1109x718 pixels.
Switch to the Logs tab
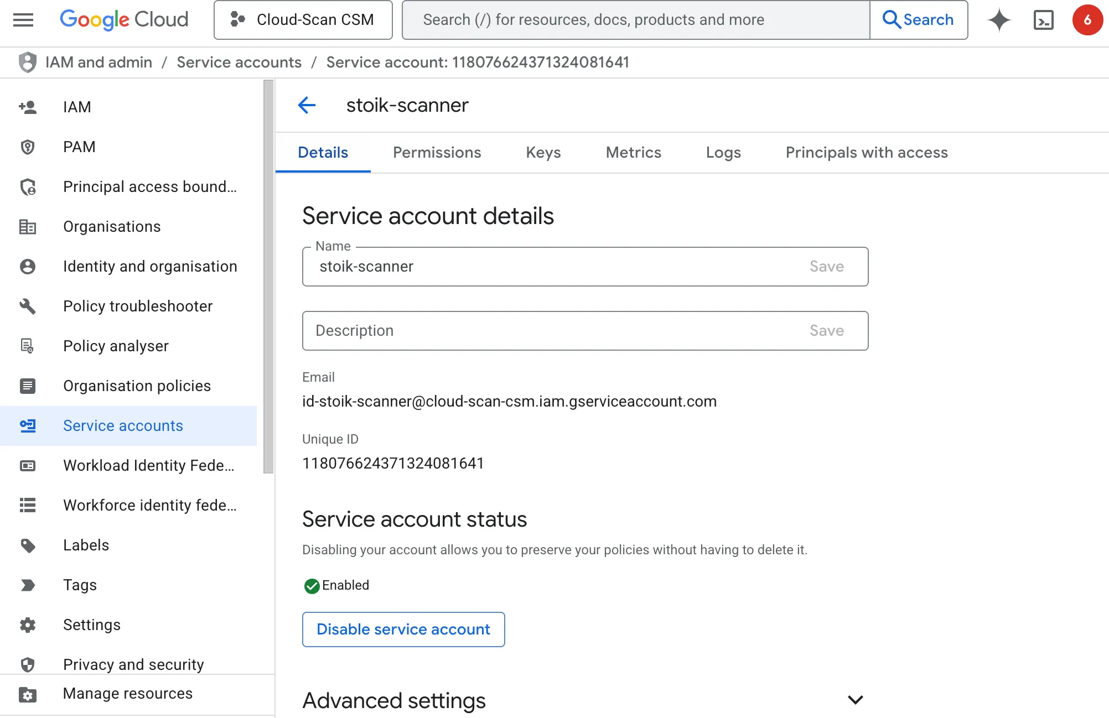[723, 153]
